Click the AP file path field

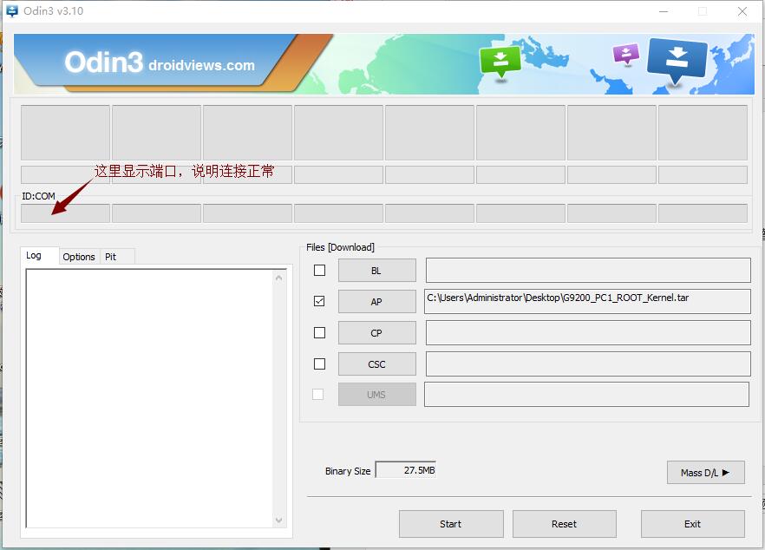pyautogui.click(x=588, y=302)
